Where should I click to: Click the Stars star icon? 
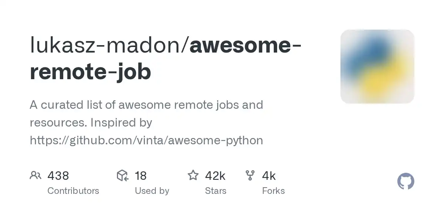point(193,175)
